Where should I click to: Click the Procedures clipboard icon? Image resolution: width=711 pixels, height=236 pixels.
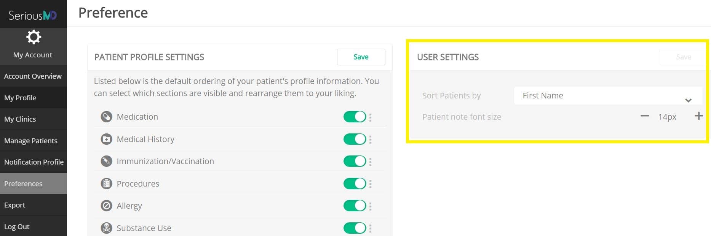click(106, 184)
